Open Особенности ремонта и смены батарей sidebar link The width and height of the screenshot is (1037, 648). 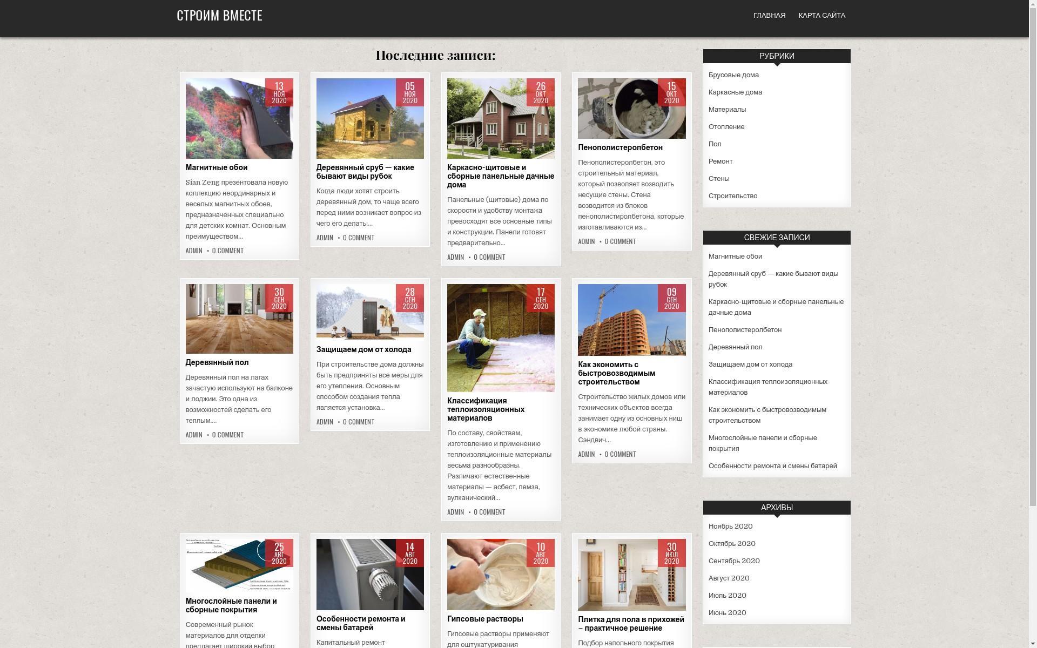pos(773,466)
